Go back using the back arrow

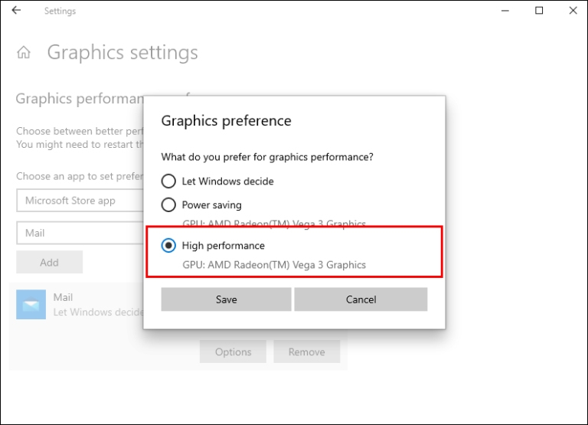17,11
